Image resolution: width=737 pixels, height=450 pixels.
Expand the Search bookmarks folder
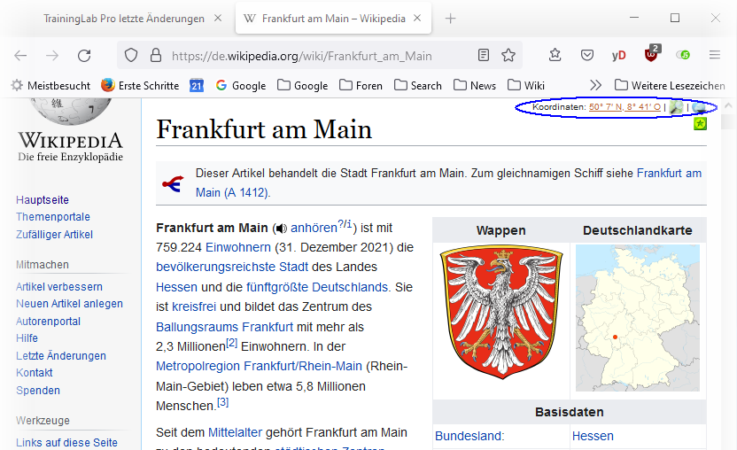pyautogui.click(x=418, y=86)
